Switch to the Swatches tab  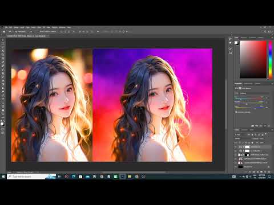[x=244, y=38]
